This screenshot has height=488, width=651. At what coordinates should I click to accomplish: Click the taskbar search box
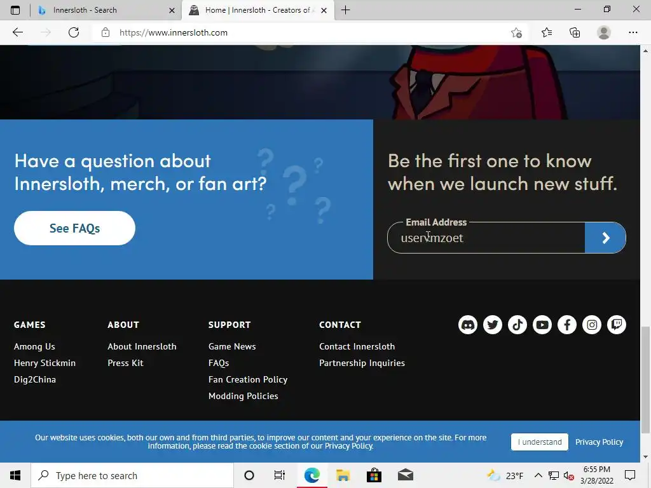coord(132,475)
